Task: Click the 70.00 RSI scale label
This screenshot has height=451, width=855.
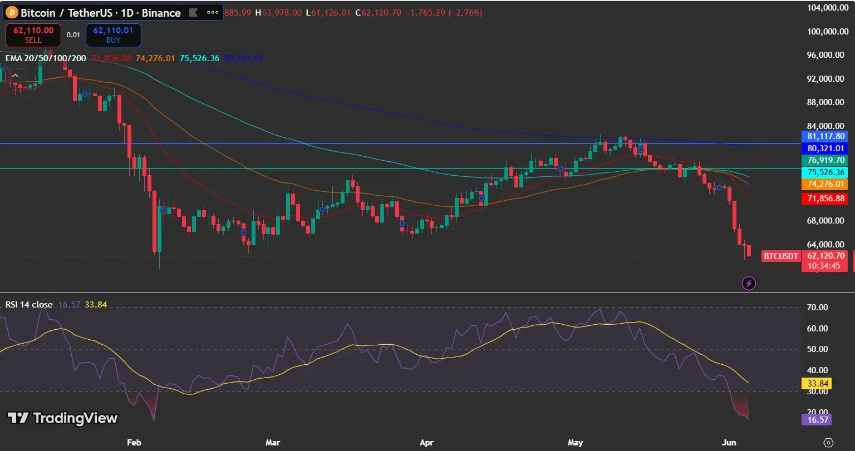Action: pos(818,308)
